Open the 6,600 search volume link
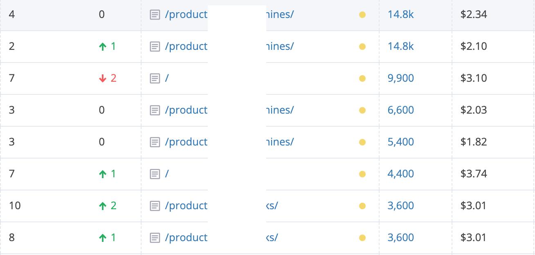535x255 pixels. tap(400, 110)
